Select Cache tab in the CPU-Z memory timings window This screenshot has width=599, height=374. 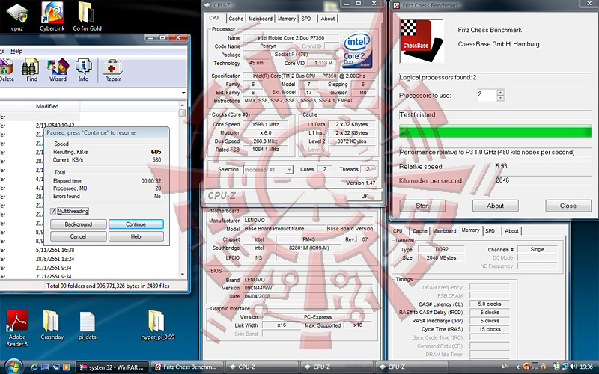pos(419,231)
